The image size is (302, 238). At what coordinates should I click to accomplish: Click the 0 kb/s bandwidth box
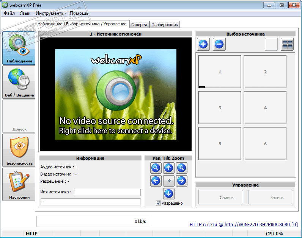pyautogui.click(x=93, y=221)
